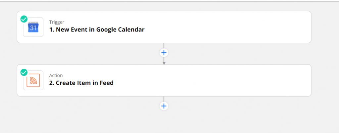This screenshot has height=133, width=339.
Task: Click the Google Calendar app icon
Action: pyautogui.click(x=33, y=27)
